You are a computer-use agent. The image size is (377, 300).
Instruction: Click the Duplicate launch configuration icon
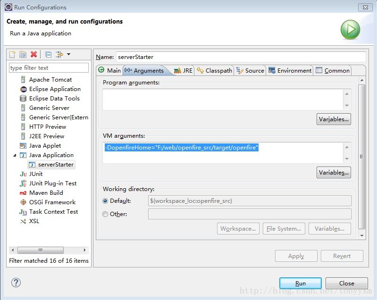pos(23,54)
